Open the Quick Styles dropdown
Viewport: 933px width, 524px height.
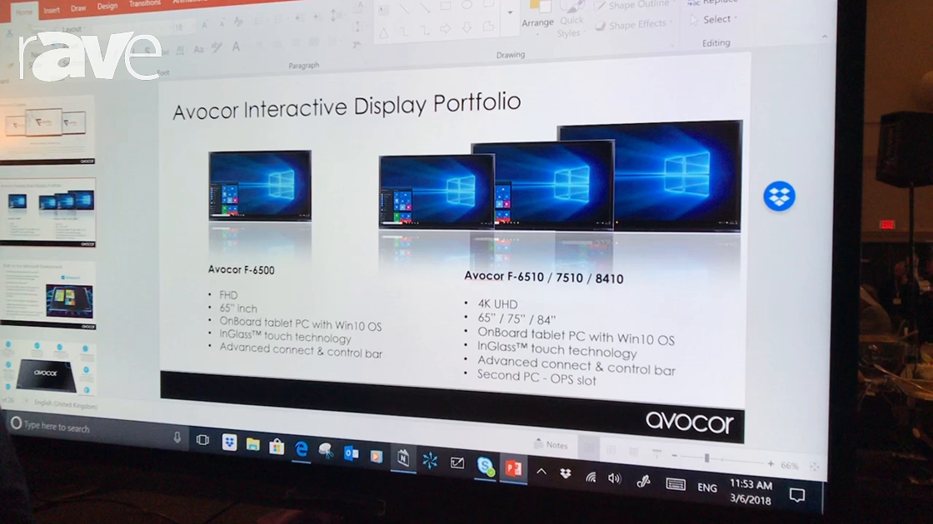point(571,20)
